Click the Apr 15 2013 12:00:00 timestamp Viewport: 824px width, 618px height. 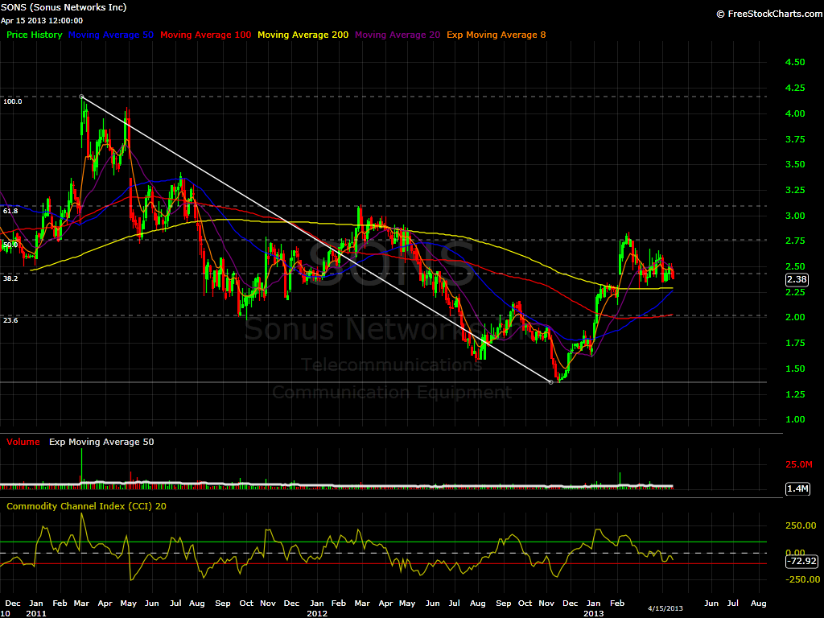pyautogui.click(x=42, y=20)
